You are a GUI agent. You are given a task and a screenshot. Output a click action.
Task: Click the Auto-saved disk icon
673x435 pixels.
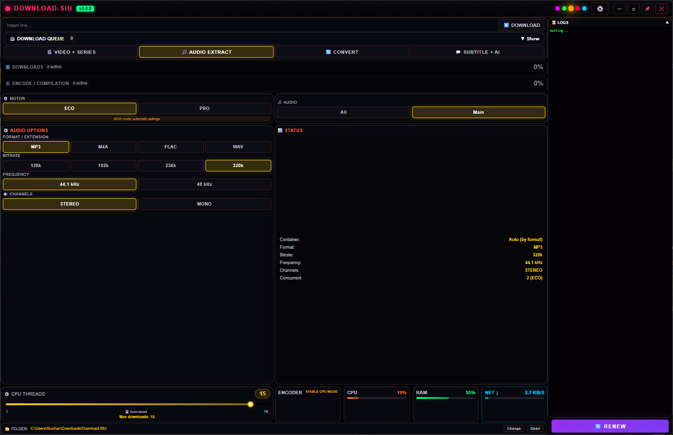127,412
